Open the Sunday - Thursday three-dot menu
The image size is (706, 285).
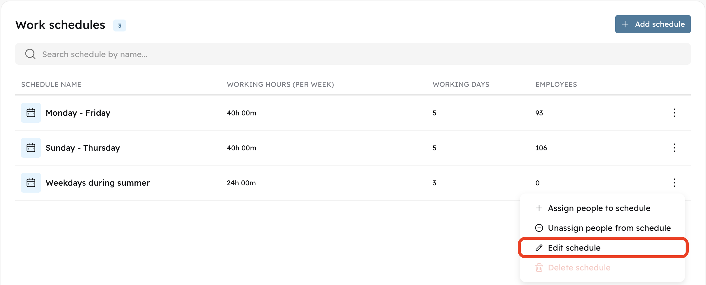pyautogui.click(x=674, y=148)
